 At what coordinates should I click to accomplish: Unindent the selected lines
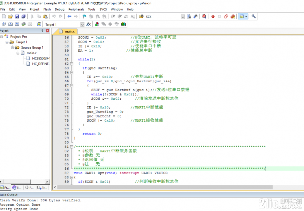click(x=120, y=16)
